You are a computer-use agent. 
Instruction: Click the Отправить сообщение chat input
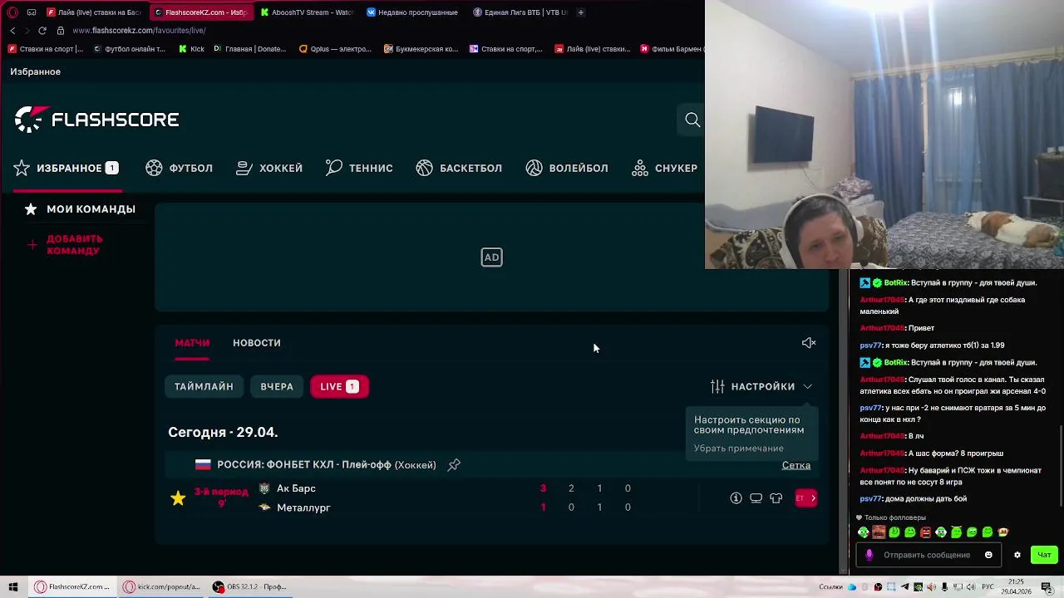[x=927, y=555]
